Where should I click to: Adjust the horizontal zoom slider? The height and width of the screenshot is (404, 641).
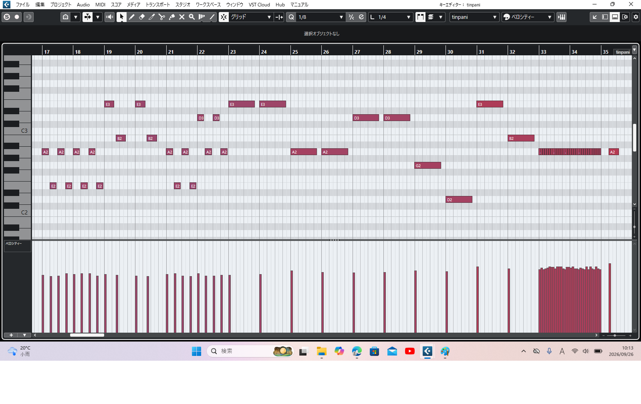615,335
